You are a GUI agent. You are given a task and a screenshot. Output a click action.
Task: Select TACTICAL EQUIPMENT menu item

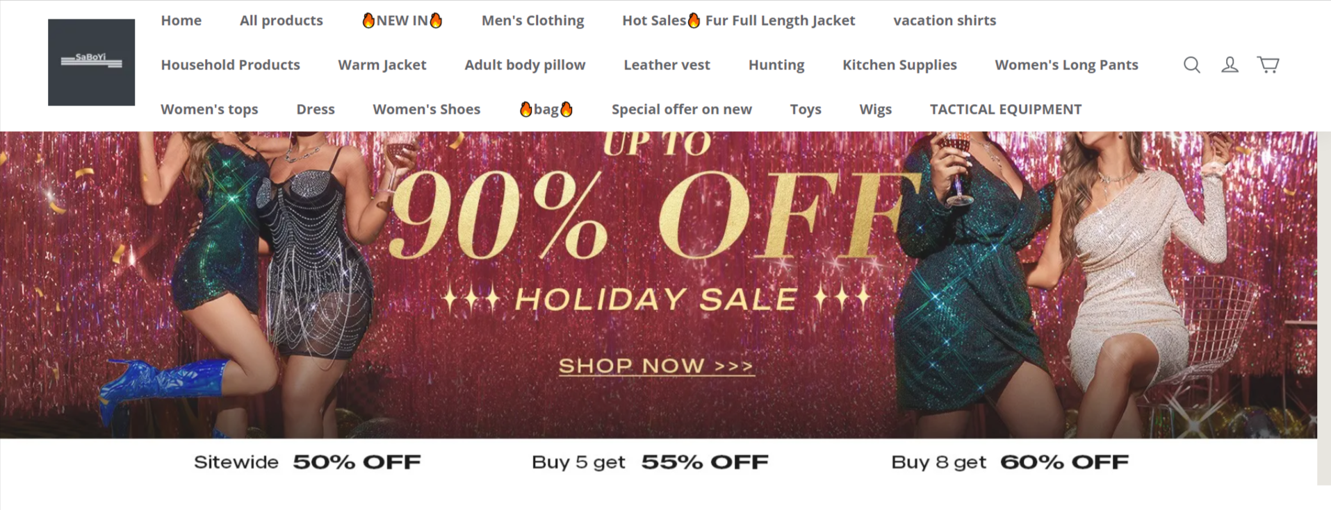pos(1006,109)
